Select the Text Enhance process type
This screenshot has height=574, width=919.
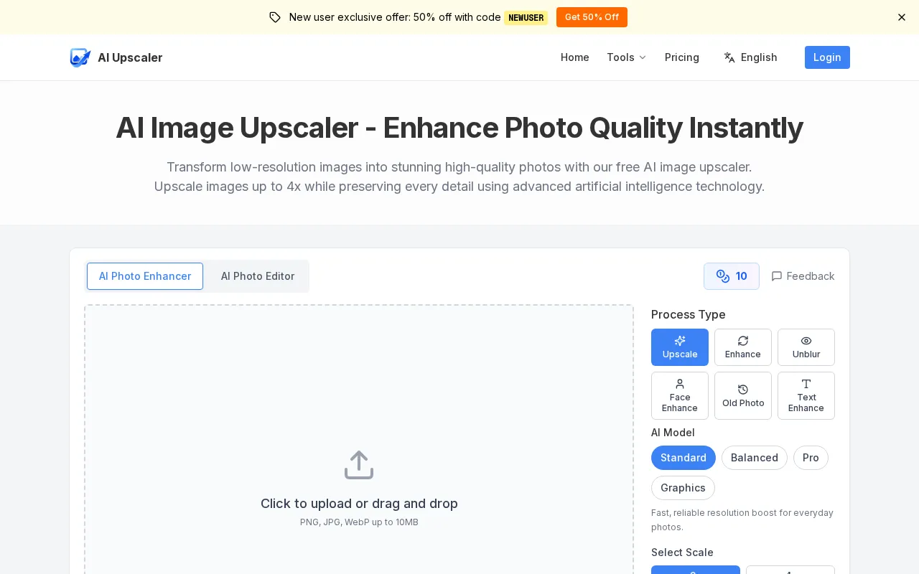tap(806, 395)
